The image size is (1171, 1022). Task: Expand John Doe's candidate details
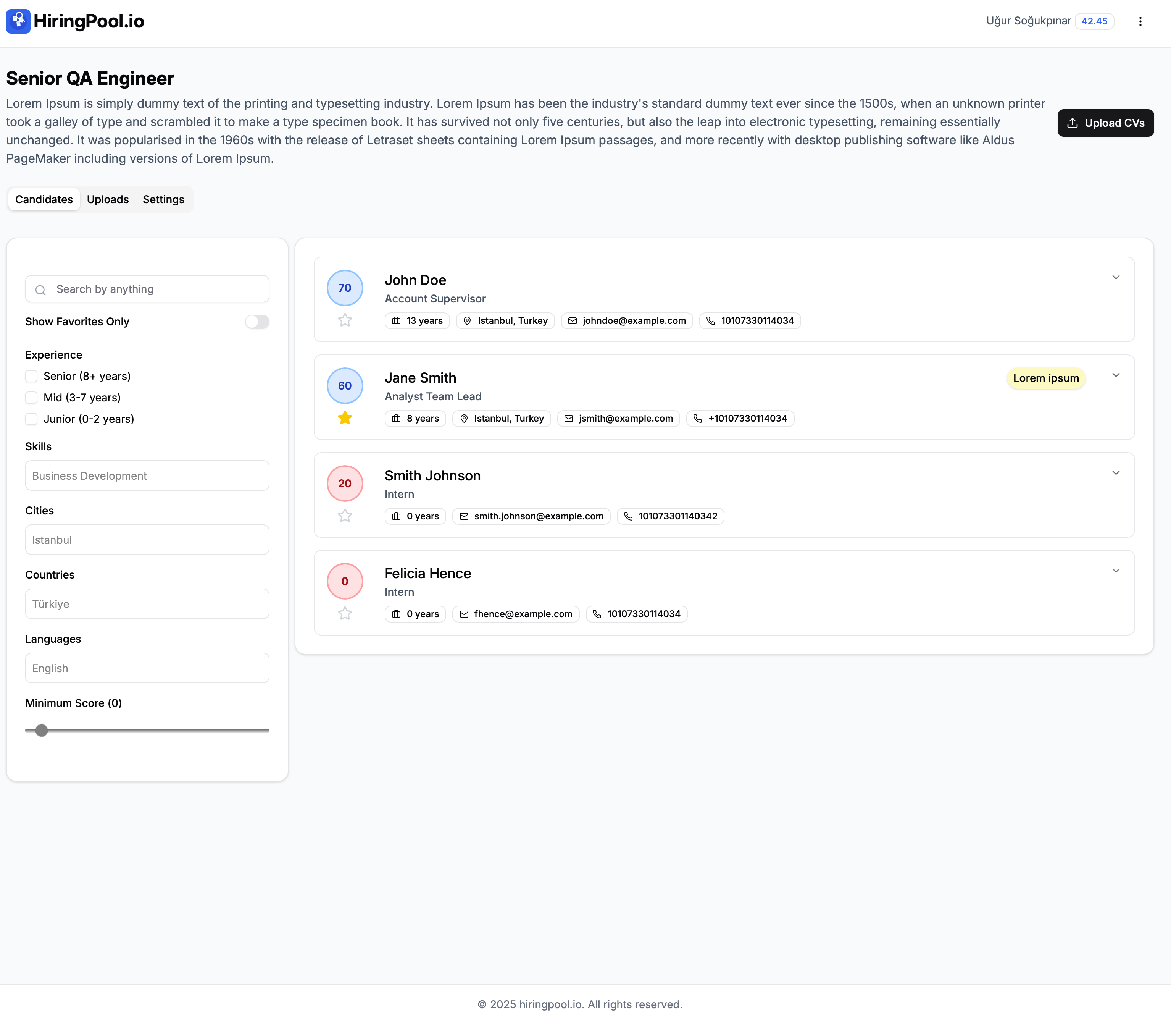tap(1116, 277)
